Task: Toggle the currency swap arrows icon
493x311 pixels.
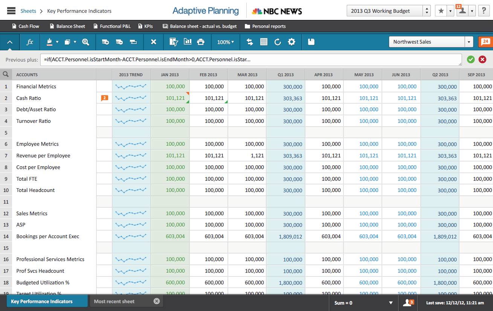Action: pos(250,42)
